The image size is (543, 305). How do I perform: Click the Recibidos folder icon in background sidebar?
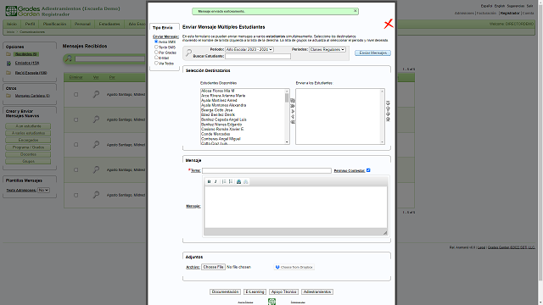(x=8, y=54)
